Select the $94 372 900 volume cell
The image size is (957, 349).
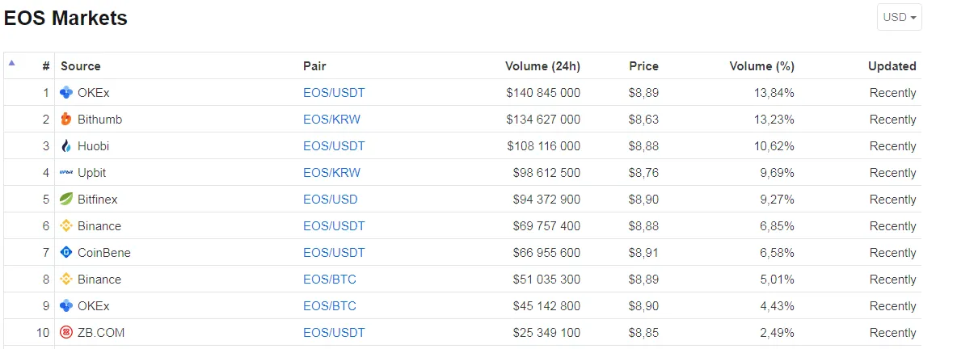pos(547,199)
